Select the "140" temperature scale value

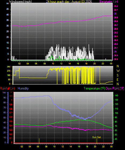click(116, 95)
